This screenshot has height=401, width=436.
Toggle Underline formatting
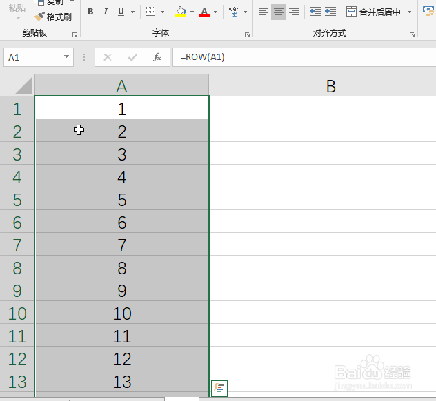pos(121,12)
